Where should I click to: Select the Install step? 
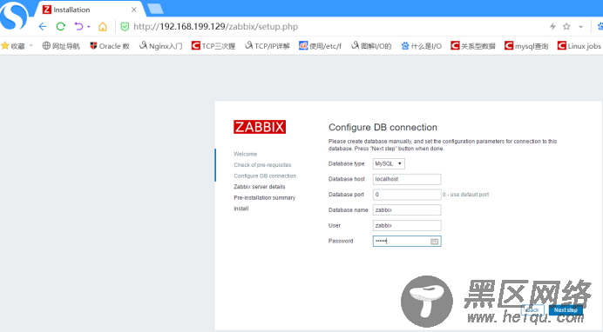coord(241,209)
